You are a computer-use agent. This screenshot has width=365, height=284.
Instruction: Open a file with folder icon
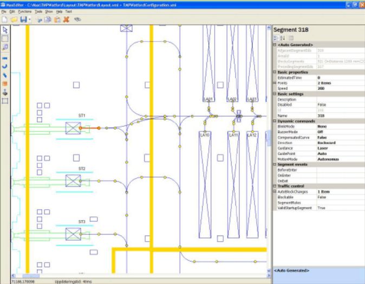pos(14,19)
